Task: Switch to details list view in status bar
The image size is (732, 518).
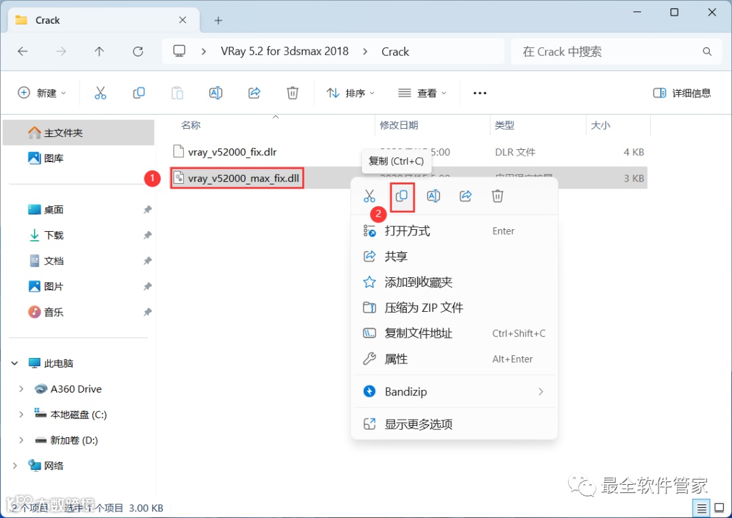Action: click(701, 509)
